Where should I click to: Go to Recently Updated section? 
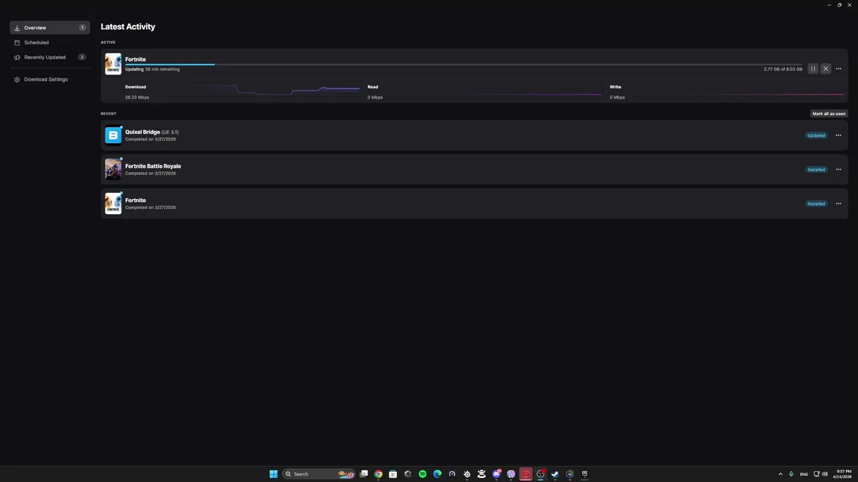click(x=50, y=57)
